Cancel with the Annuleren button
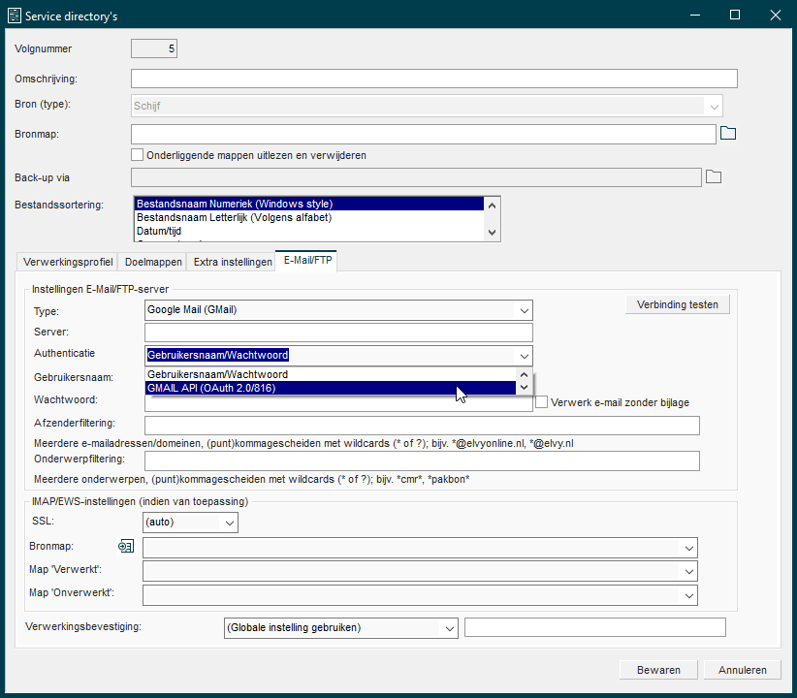The image size is (797, 698). tap(742, 670)
